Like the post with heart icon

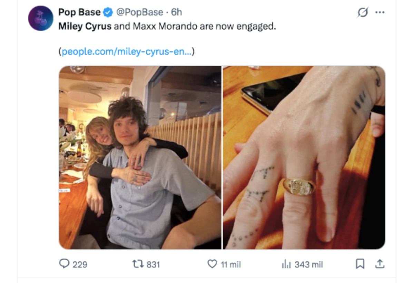tap(212, 264)
